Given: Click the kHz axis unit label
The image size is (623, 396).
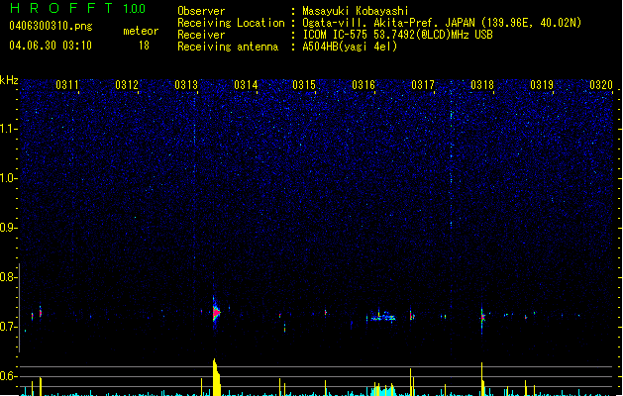Looking at the screenshot, I should 9,80.
